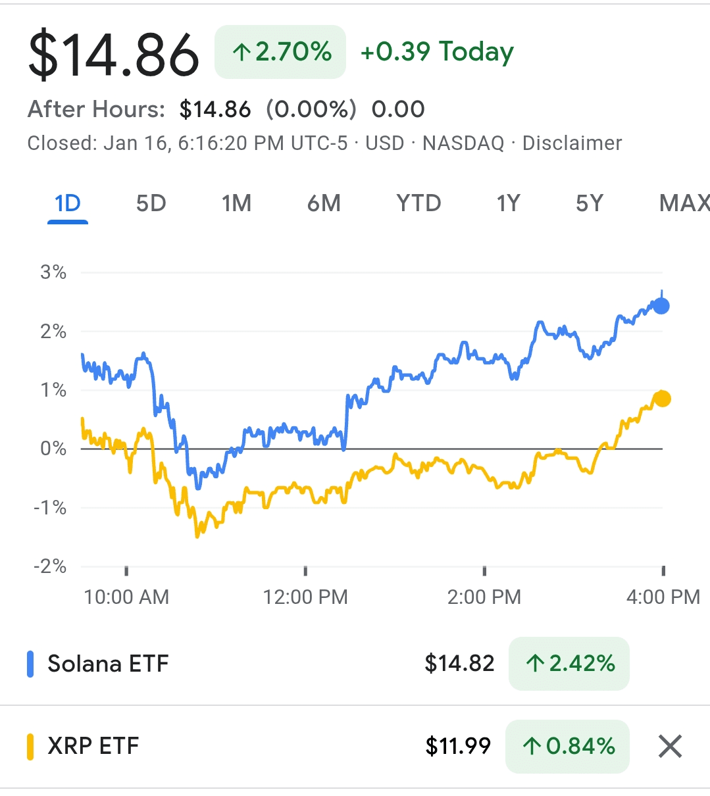Switch to the 1M time range

point(236,204)
